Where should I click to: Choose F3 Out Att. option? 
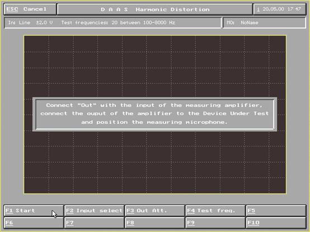pyautogui.click(x=155, y=211)
